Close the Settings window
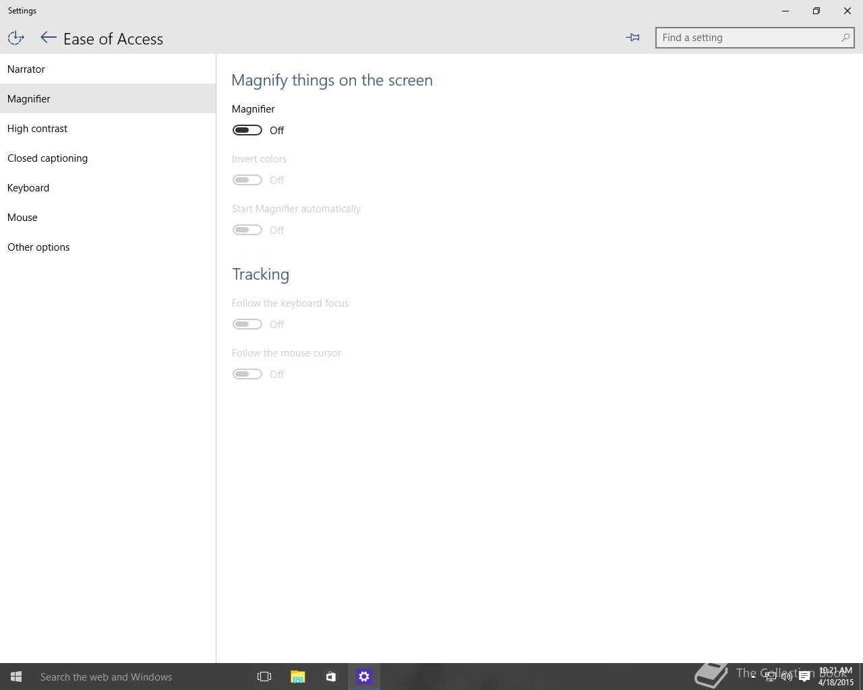 click(x=847, y=11)
